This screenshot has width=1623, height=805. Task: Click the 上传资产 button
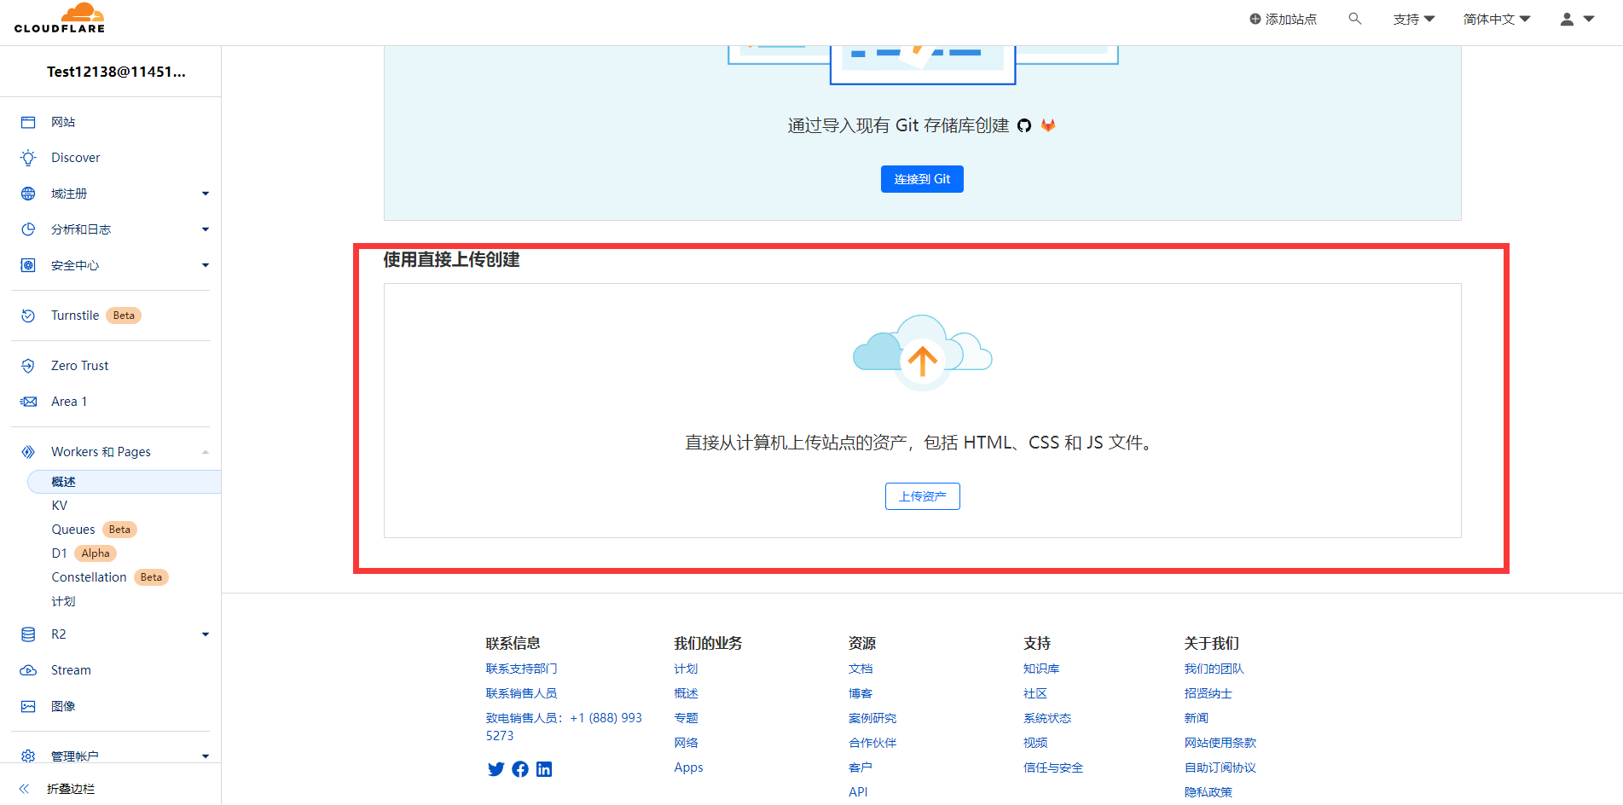[922, 496]
